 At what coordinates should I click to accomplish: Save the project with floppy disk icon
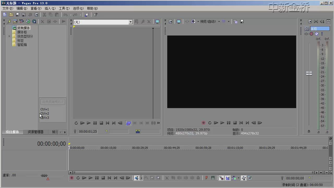click(17, 15)
